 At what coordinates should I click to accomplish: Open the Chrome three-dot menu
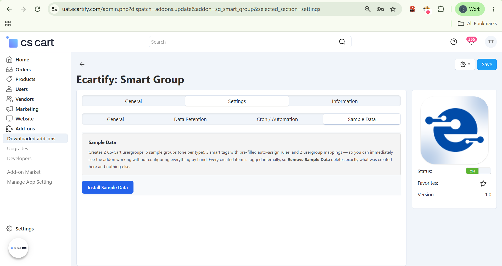click(x=494, y=9)
